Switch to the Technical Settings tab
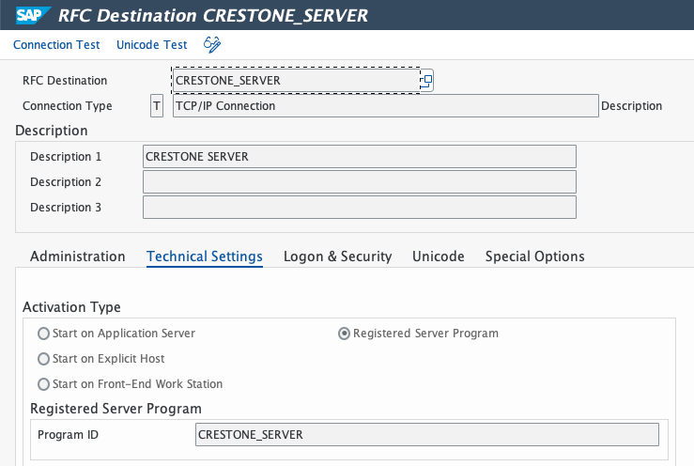Screen dimensions: 694x466 (x=204, y=256)
